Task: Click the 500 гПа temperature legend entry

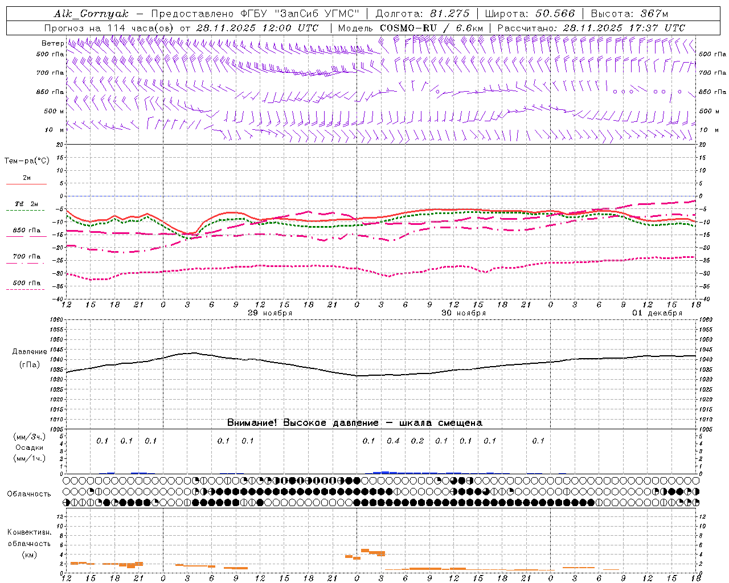Action: click(x=26, y=283)
